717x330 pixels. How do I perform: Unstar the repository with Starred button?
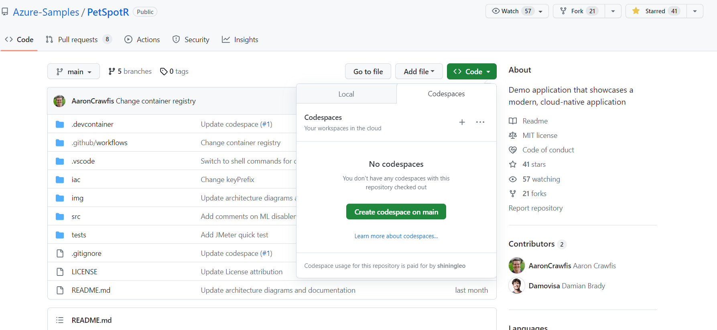pos(656,11)
